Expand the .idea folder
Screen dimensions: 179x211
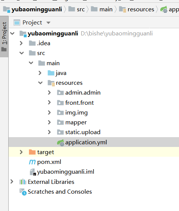tap(21, 43)
